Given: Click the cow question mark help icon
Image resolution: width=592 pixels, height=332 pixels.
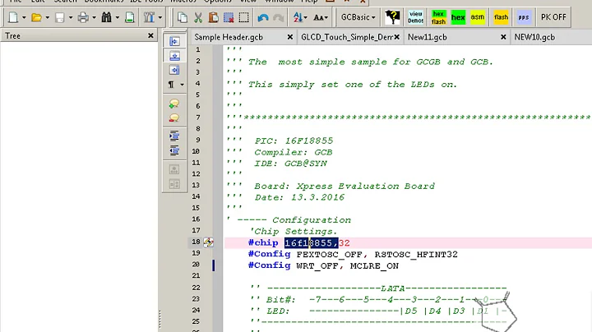Looking at the screenshot, I should pyautogui.click(x=393, y=17).
